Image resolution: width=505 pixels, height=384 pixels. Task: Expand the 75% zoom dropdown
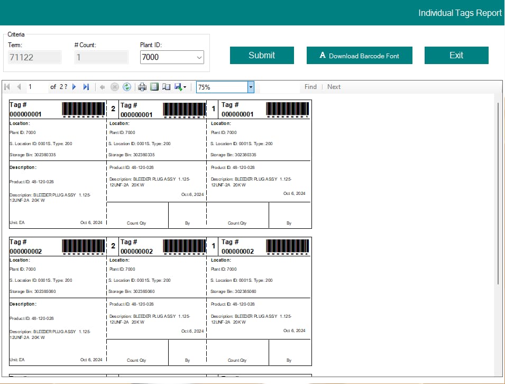coord(251,87)
